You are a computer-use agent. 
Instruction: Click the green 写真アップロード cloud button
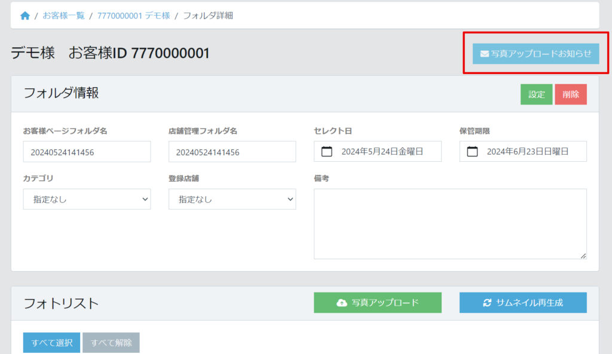(x=377, y=303)
